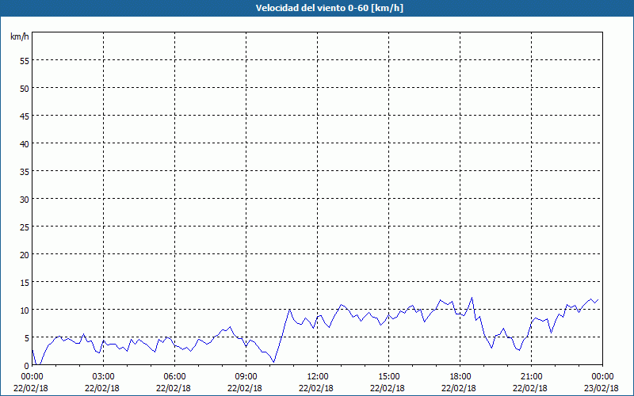Image resolution: width=634 pixels, height=396 pixels.
Task: Click the wind speed dip near zero after 10:00
Action: tap(274, 362)
